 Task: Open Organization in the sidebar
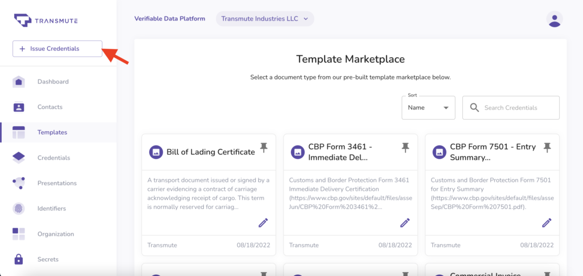pos(56,234)
